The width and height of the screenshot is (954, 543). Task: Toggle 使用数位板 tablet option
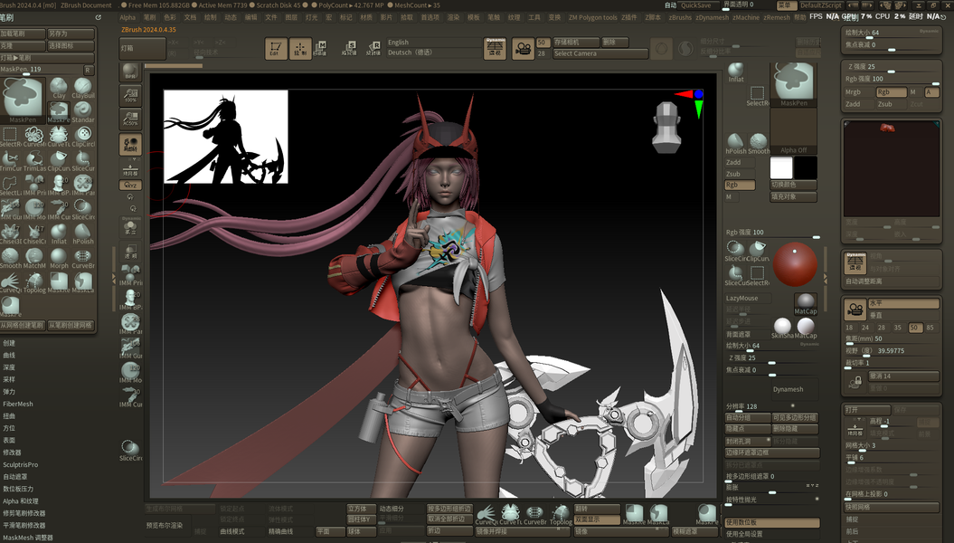pos(771,522)
